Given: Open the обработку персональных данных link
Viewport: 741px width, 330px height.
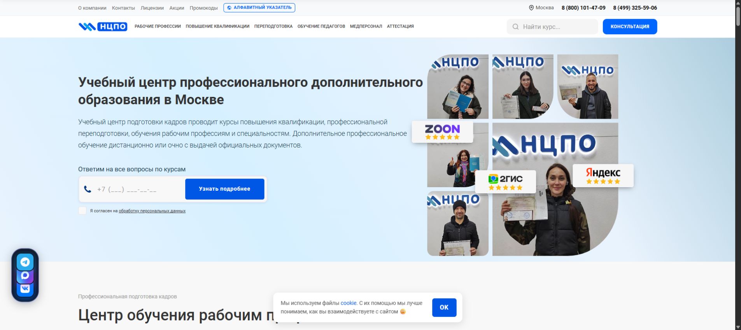Looking at the screenshot, I should (152, 211).
